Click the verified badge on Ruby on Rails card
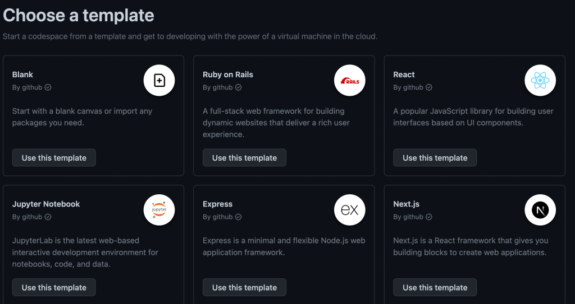575x304 pixels. click(239, 87)
